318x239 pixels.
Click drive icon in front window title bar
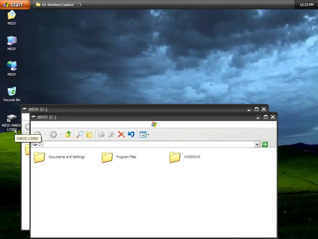click(x=34, y=117)
